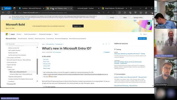Click the search magnifier on Learn header

pos(141,34)
